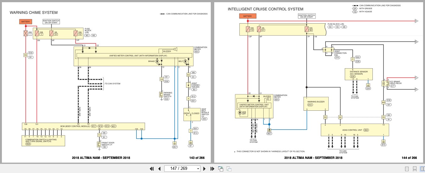This screenshot has width=425, height=173.
Task: Select the ICC BRAKE HOLD RELAY label
Action: (x=395, y=83)
